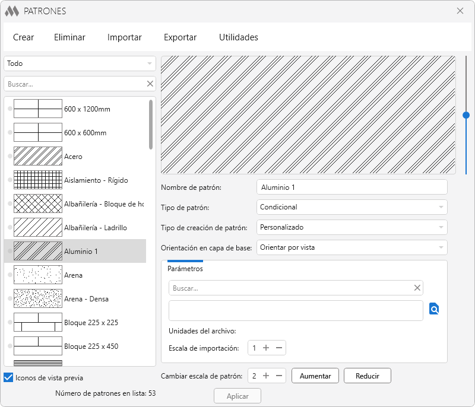This screenshot has height=407, width=475.
Task: Open the Importar menu
Action: coord(124,37)
